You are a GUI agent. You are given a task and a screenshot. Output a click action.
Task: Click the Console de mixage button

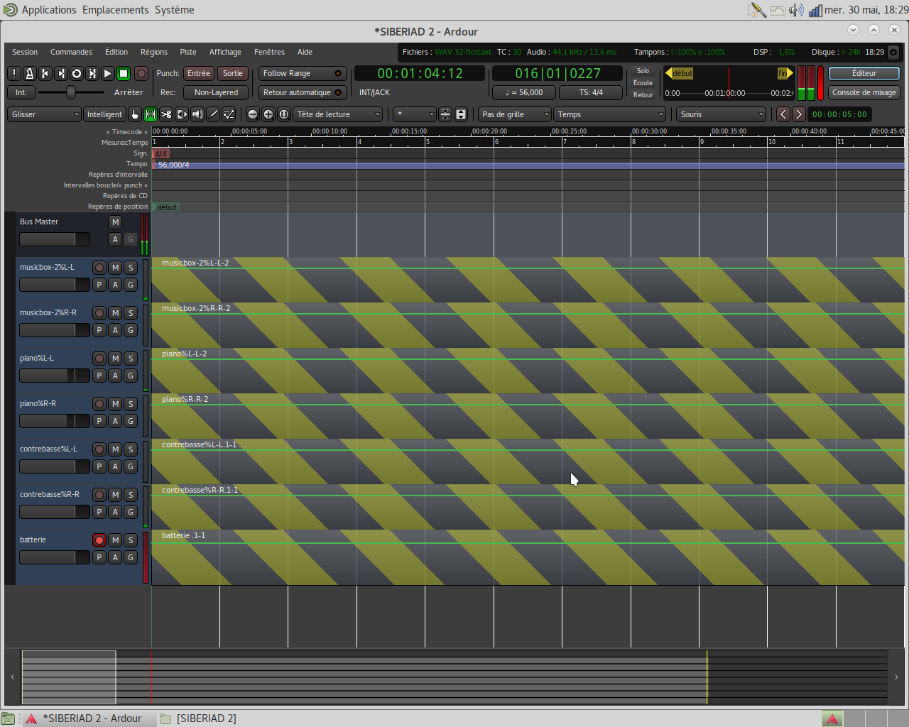tap(864, 92)
